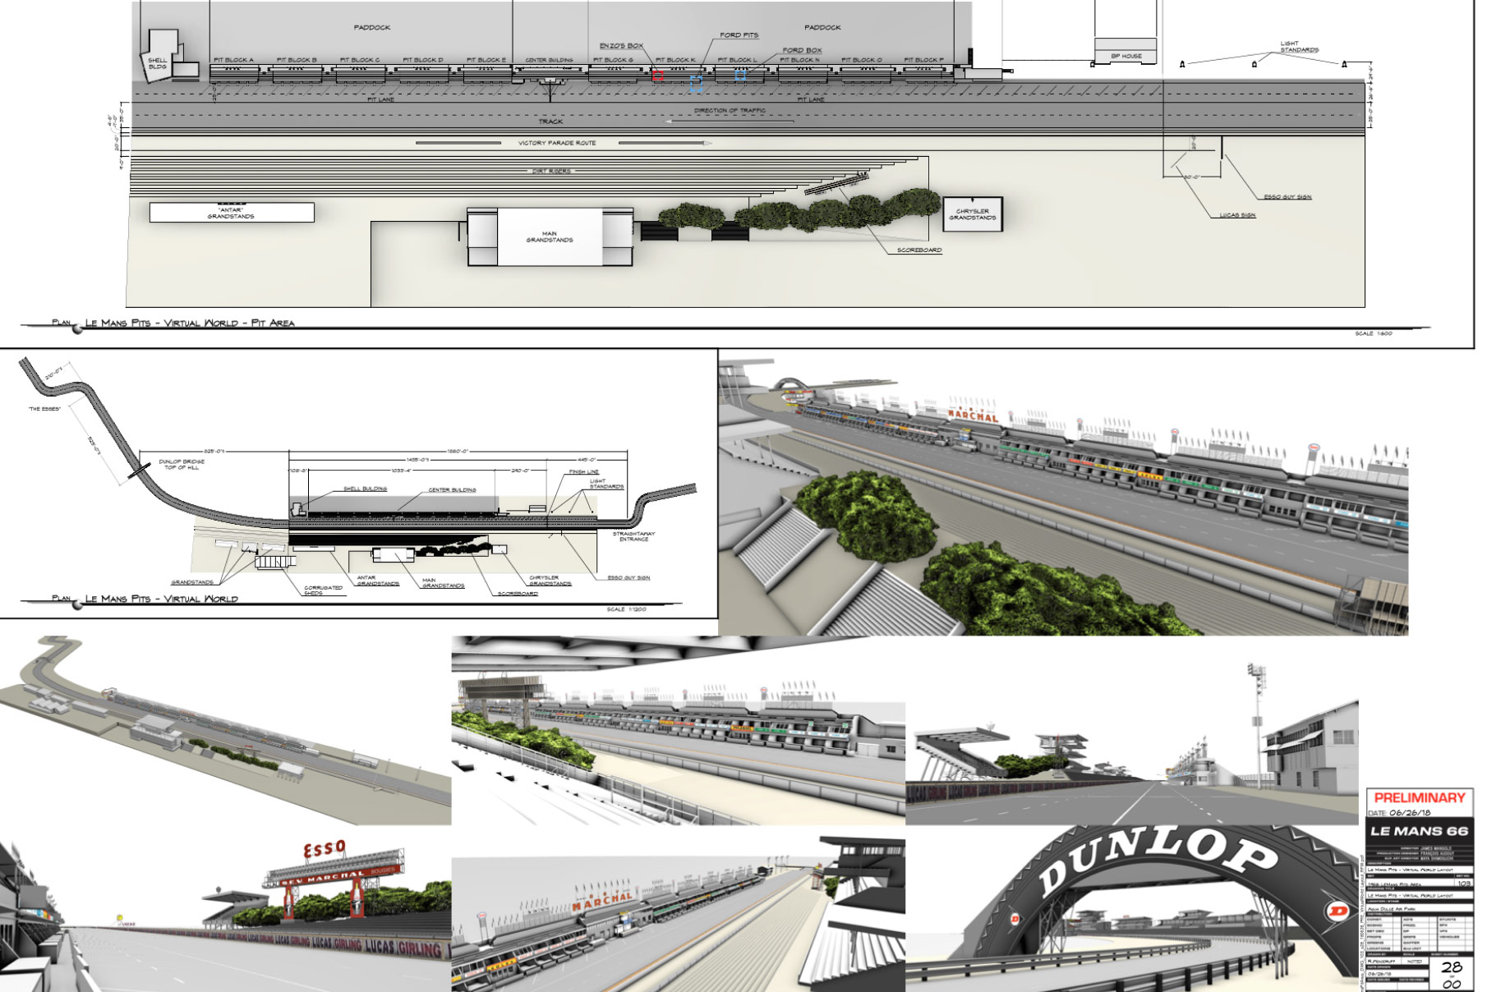Select the PIT BLOCK K label

click(x=675, y=60)
